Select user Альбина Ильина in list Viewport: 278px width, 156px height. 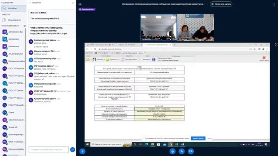click(13, 54)
